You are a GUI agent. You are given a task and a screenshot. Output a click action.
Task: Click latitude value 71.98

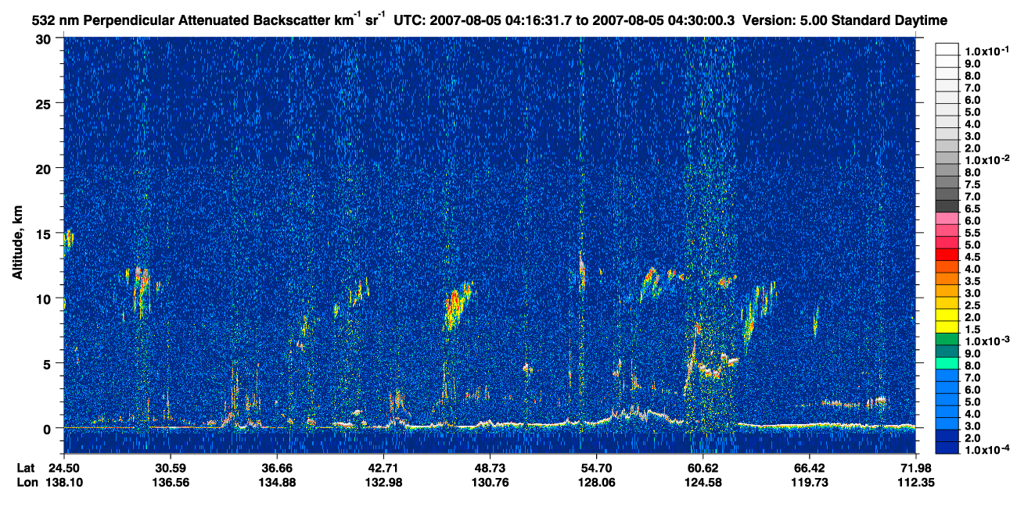[916, 468]
